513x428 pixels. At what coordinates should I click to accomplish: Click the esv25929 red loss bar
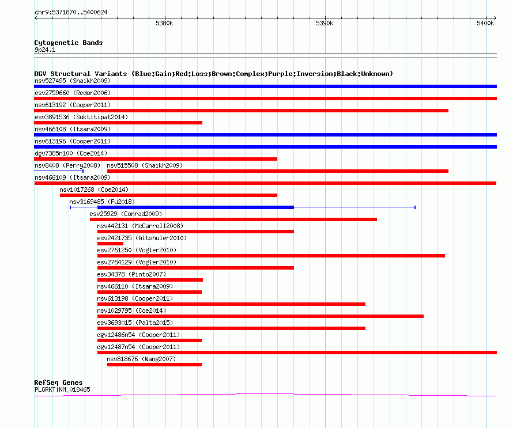point(233,219)
